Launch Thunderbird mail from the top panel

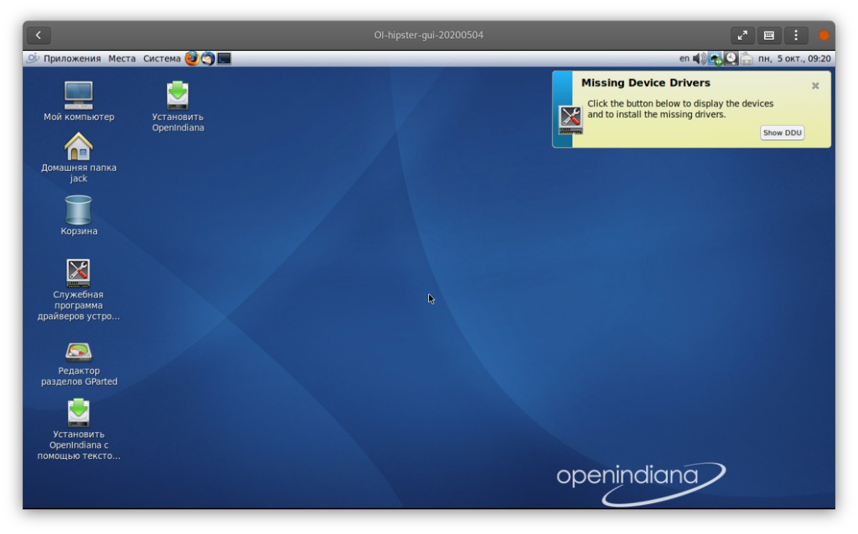208,58
